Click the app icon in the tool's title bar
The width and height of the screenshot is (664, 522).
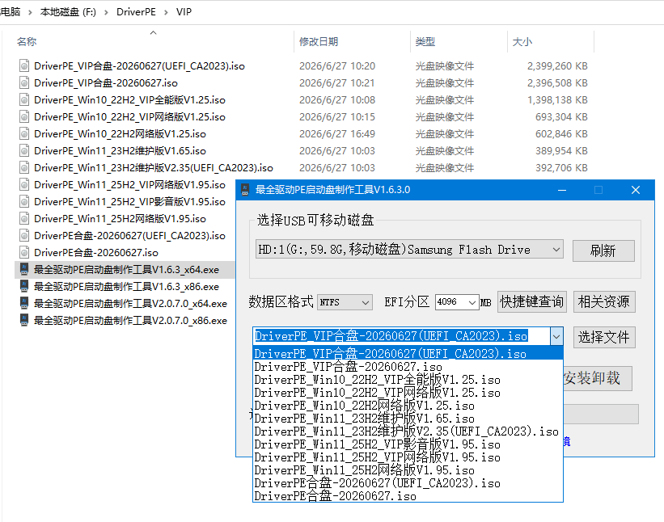[x=245, y=190]
